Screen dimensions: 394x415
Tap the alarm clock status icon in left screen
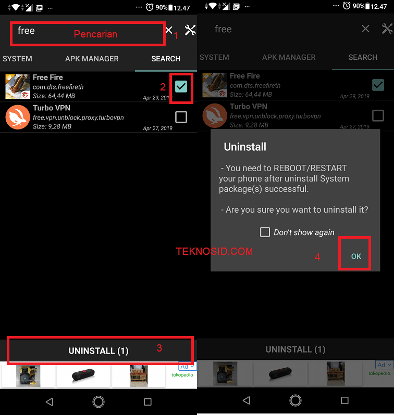point(150,7)
